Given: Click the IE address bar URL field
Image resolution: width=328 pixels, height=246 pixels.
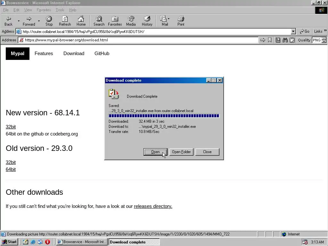Looking at the screenshot, I should (153, 31).
